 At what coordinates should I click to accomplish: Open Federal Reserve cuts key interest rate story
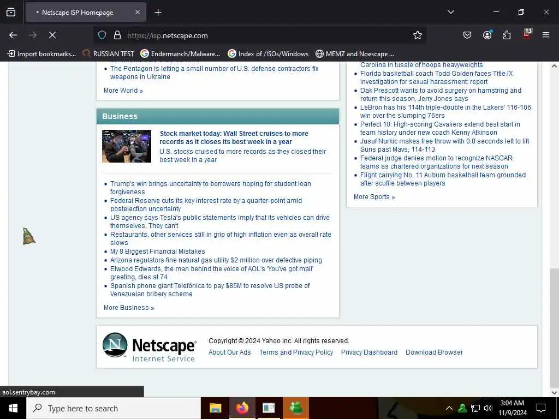[x=206, y=205]
